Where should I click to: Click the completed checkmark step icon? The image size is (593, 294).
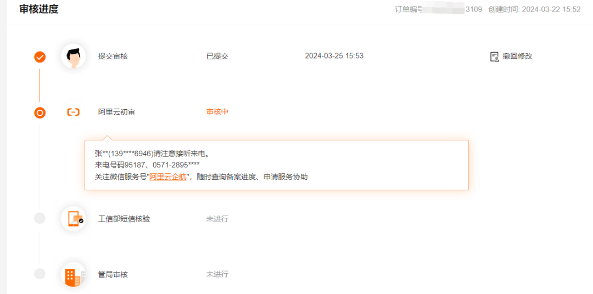coord(40,57)
